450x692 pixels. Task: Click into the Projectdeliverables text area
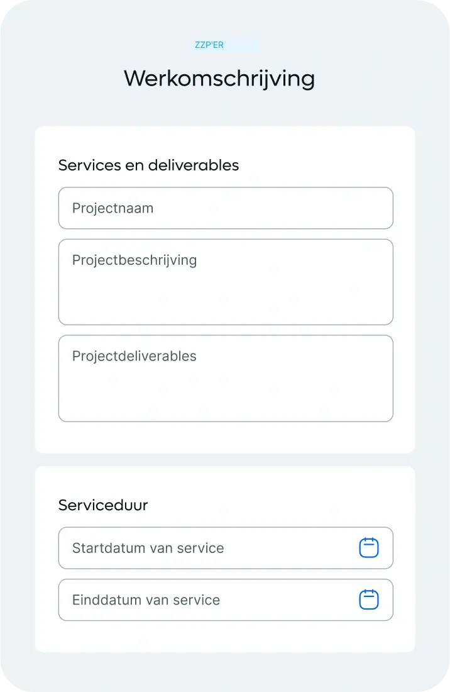(x=225, y=378)
